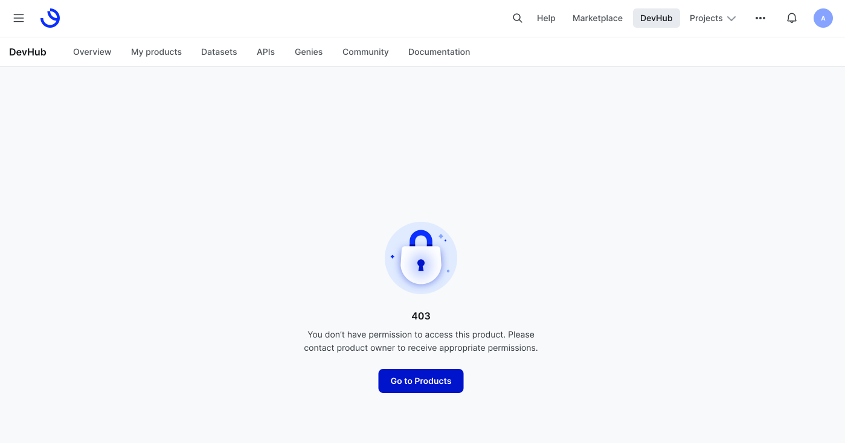Select the Genies tab

(309, 52)
